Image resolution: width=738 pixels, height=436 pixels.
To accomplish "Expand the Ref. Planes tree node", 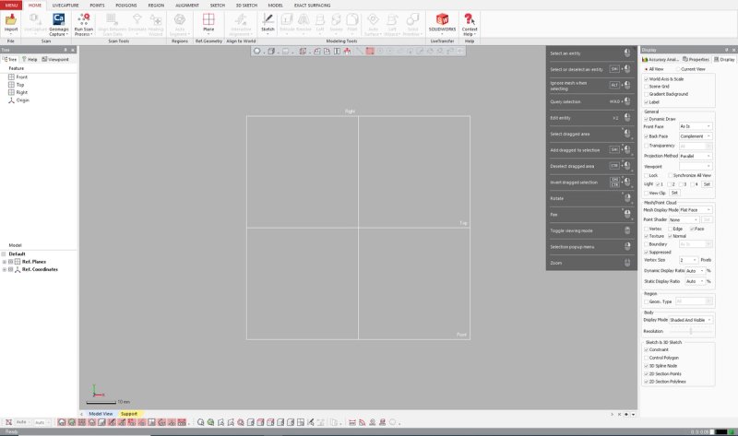I will pos(5,262).
